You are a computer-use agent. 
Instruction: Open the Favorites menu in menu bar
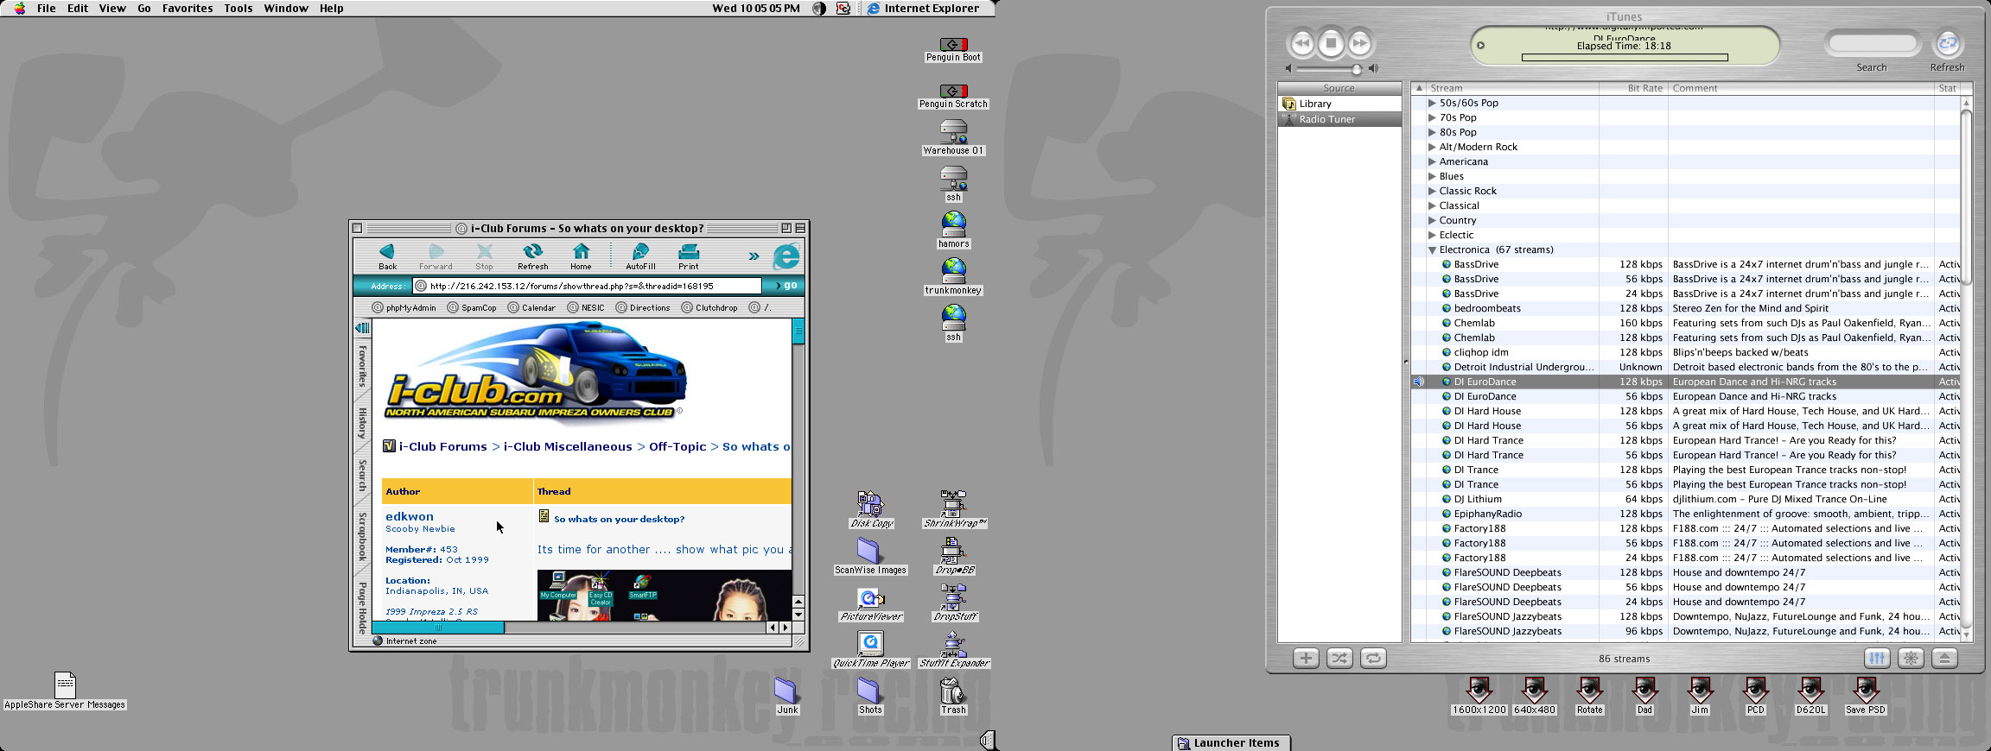[188, 9]
